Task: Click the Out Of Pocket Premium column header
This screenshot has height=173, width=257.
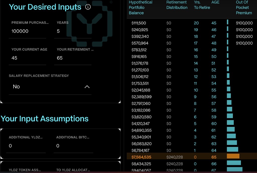Action: pyautogui.click(x=244, y=8)
